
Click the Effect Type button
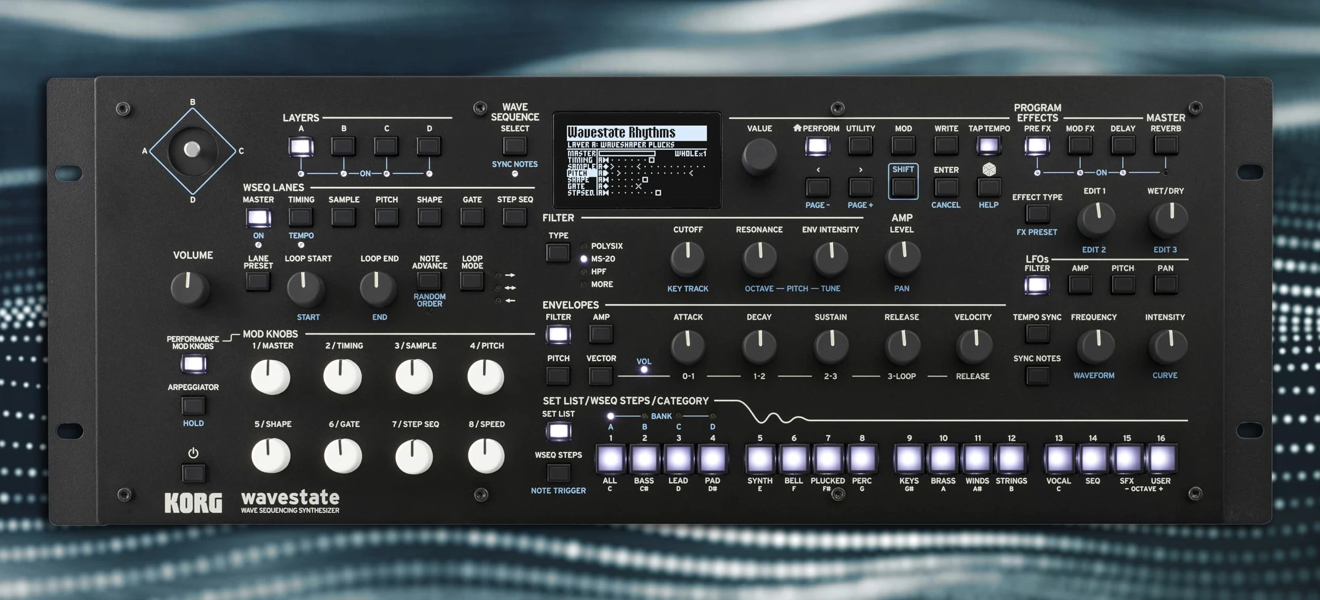tap(1037, 214)
